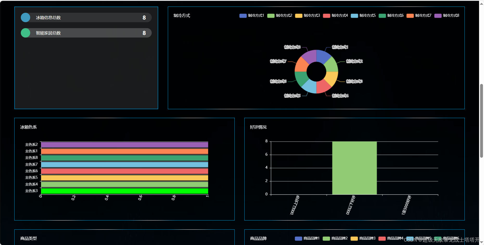Click the 商品品牌 chart title
Image resolution: width=484 pixels, height=245 pixels.
coord(258,238)
